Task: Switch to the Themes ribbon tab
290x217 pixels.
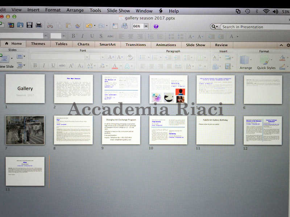Action: (38, 44)
